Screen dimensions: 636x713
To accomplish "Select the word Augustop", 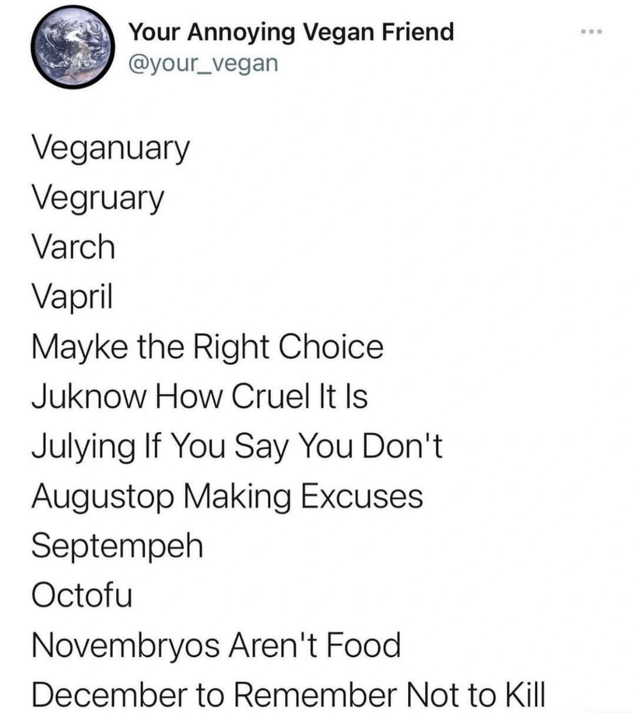I will [103, 497].
